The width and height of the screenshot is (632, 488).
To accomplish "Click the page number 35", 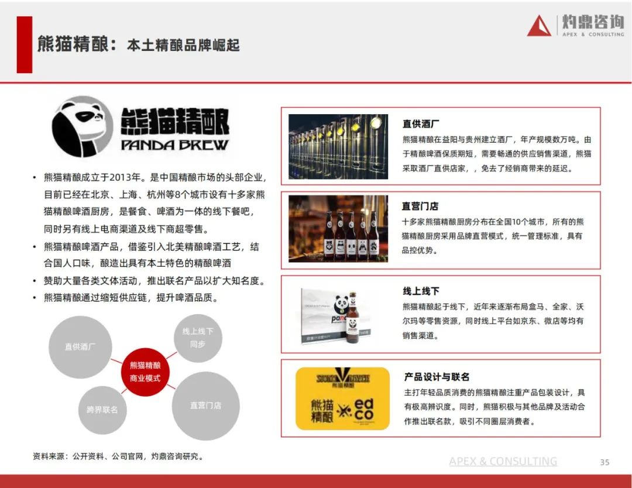I will 604,462.
